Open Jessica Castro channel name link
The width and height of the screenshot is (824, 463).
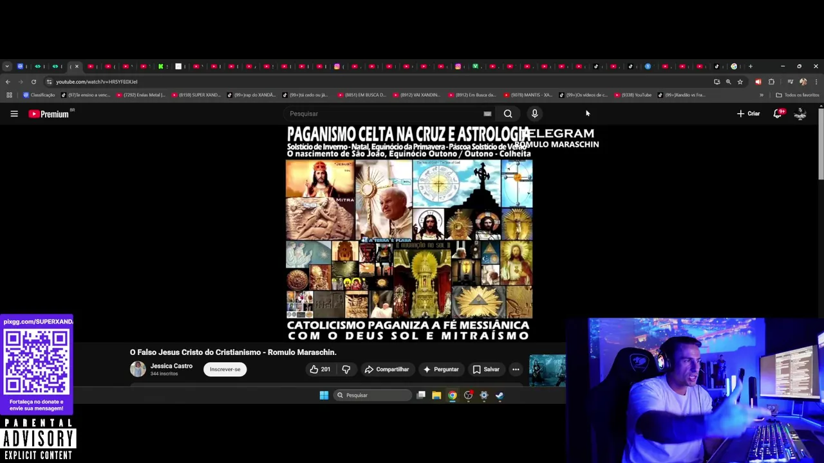[171, 366]
